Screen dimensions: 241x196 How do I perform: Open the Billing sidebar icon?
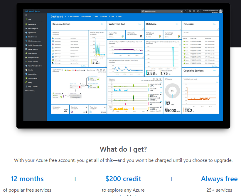click(26, 82)
